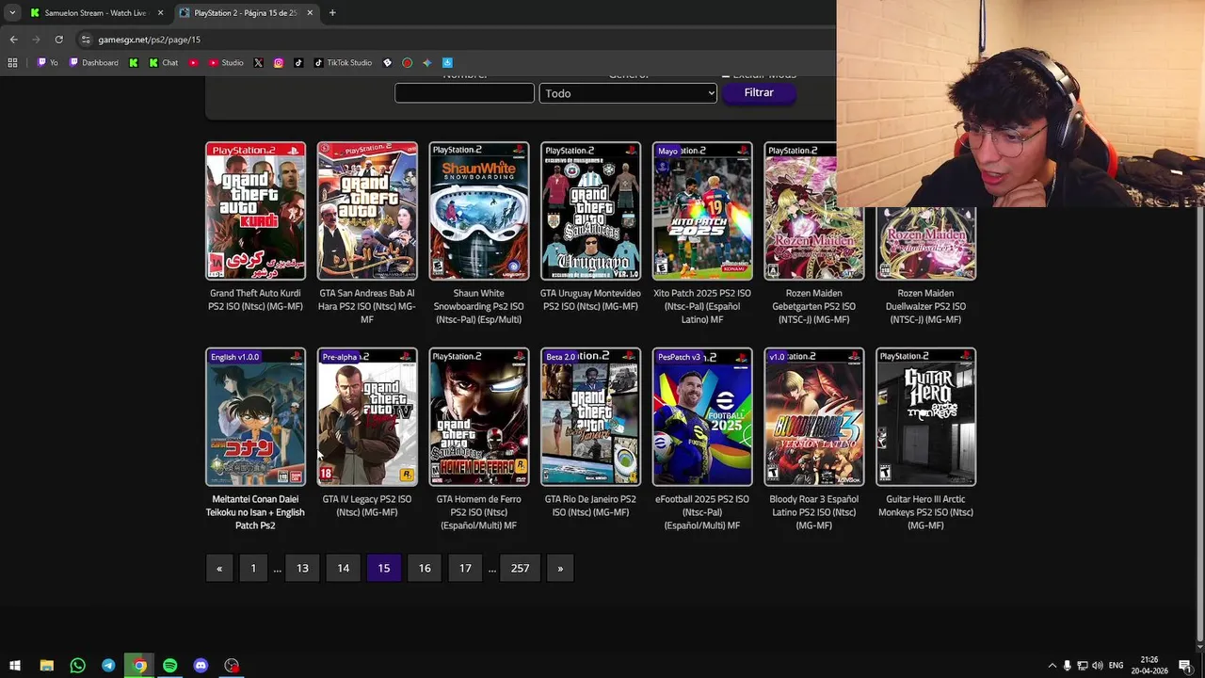Open Rozen Maiden Gebetgarten cover
This screenshot has width=1205, height=678.
point(814,211)
